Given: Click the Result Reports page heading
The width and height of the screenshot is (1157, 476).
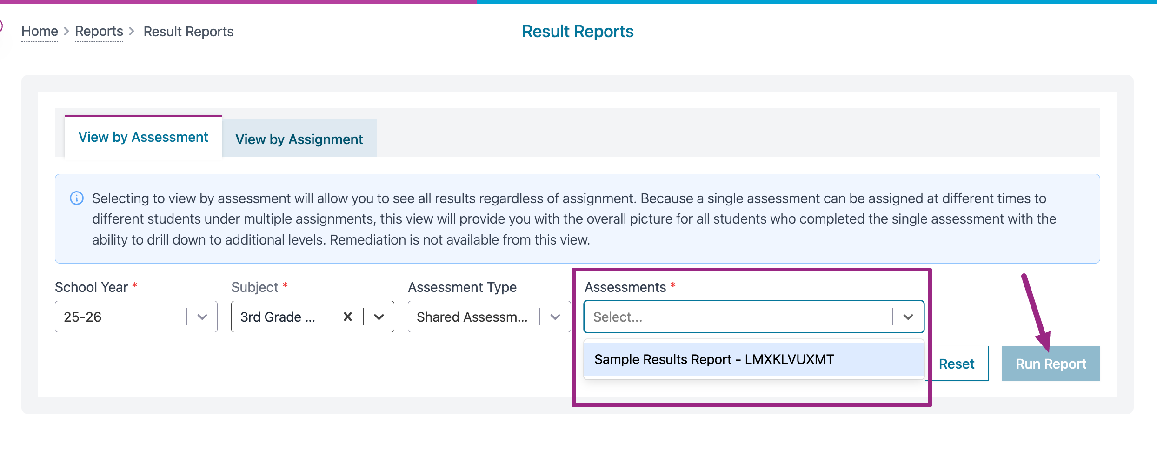Looking at the screenshot, I should pyautogui.click(x=578, y=31).
